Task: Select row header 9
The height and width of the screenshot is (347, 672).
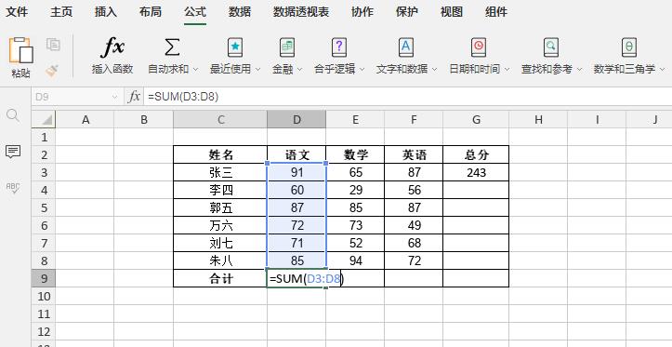Action: pos(44,279)
